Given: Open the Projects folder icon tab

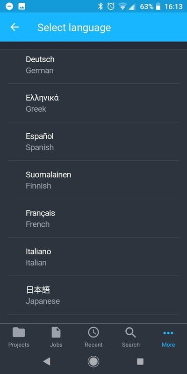Looking at the screenshot, I should 19,338.
